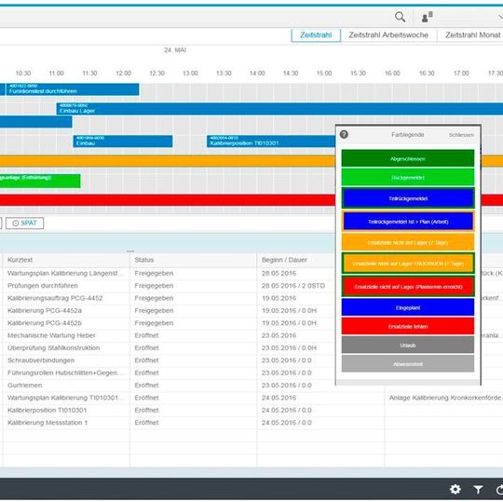Click Anlage Kalibrierung Kronkorkenförde... cell

pos(445,398)
